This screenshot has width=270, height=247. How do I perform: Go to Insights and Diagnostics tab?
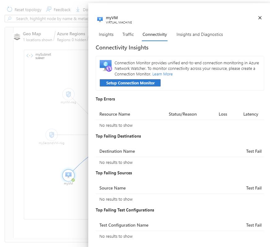(199, 34)
